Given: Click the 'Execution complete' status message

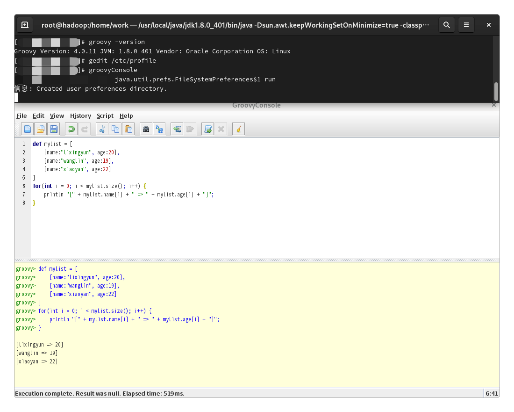Looking at the screenshot, I should click(x=100, y=393).
